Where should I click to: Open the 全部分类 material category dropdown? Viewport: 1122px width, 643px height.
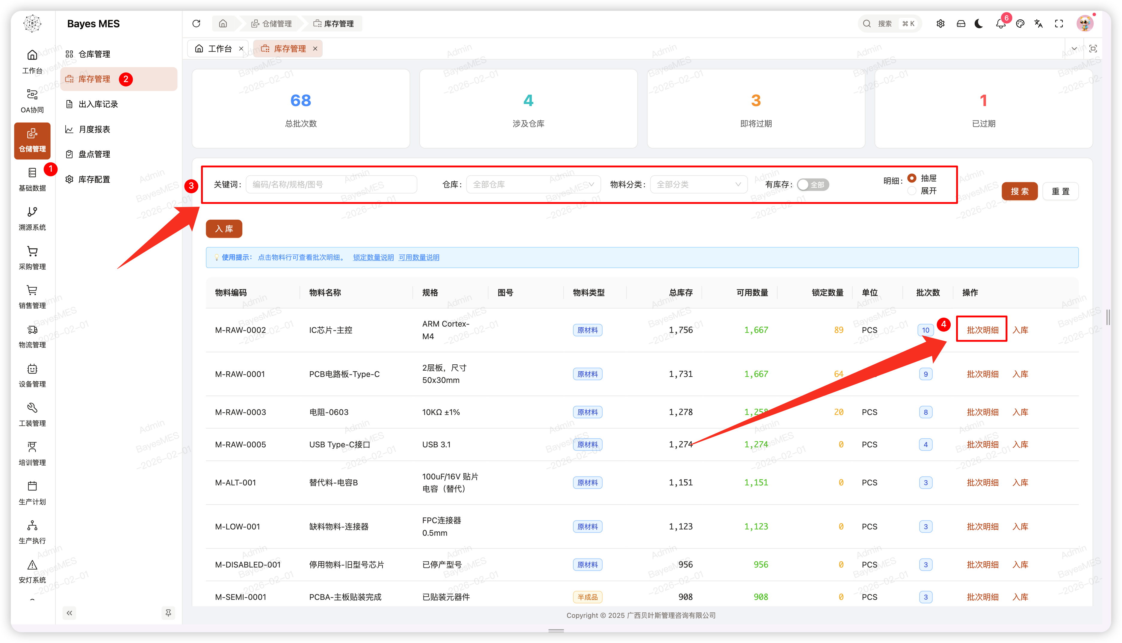click(x=698, y=185)
